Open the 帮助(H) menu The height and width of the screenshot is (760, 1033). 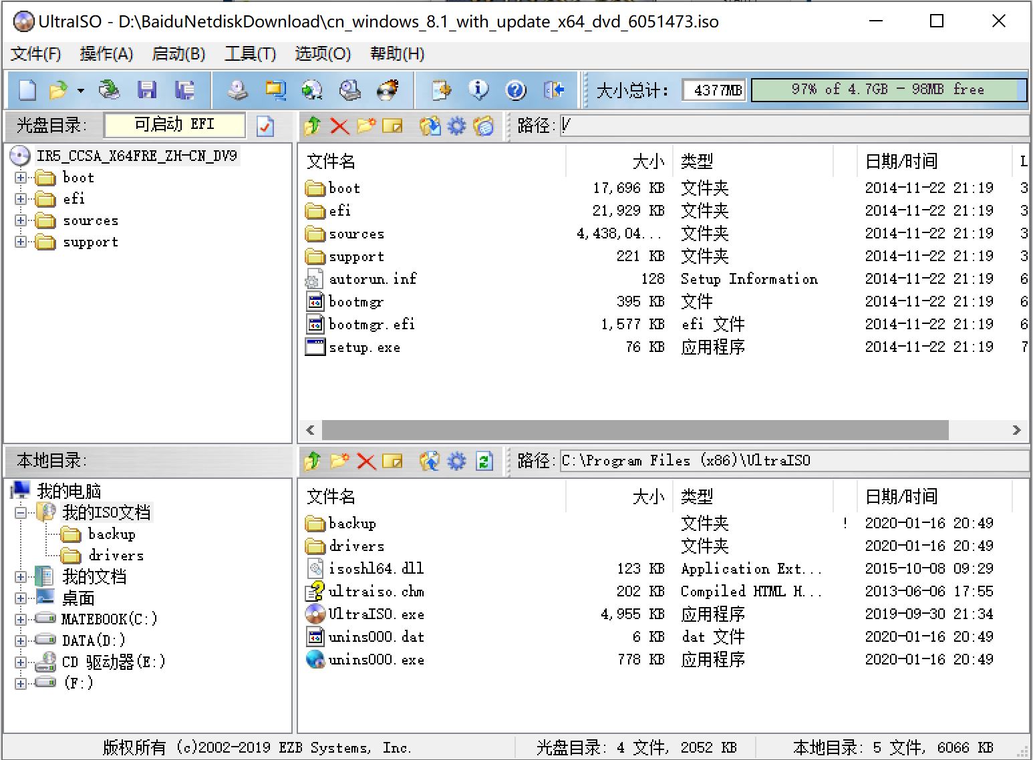pyautogui.click(x=397, y=54)
